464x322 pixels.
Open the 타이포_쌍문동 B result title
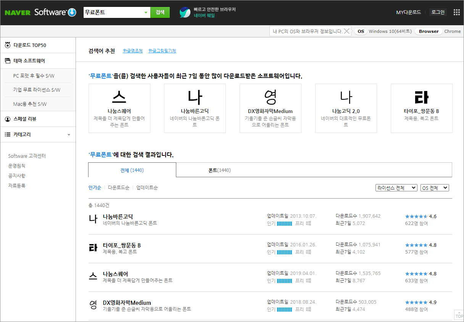[122, 245]
